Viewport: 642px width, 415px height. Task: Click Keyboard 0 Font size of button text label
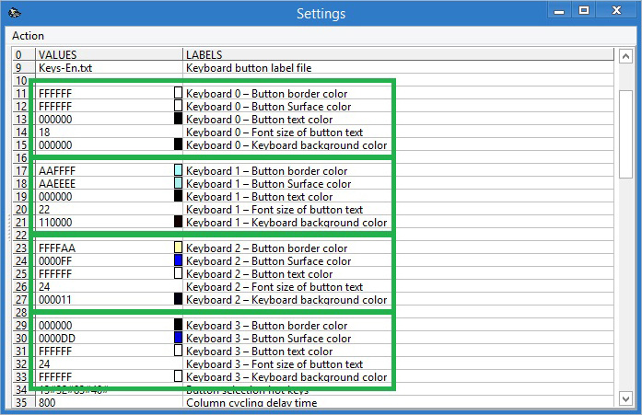[x=274, y=133]
